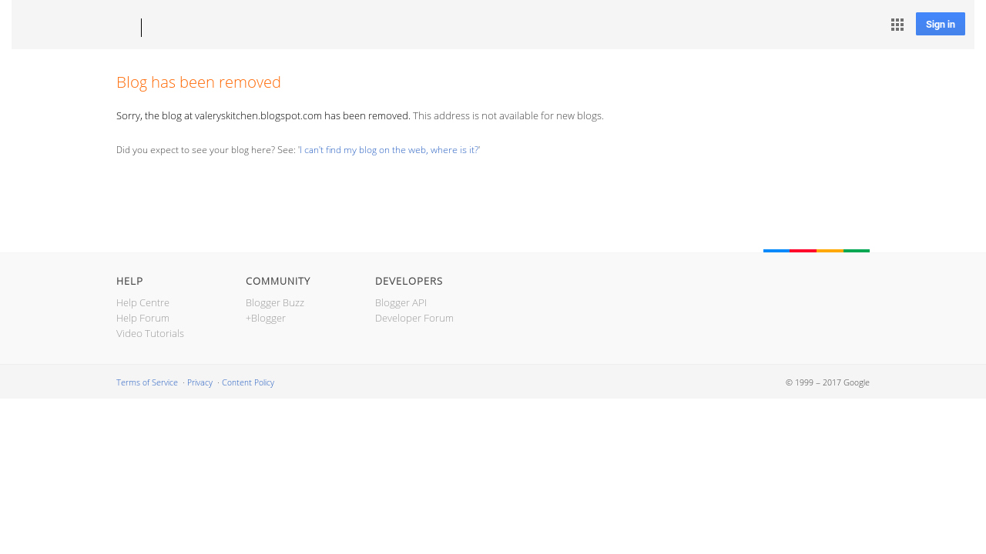Click the yellow segment of color bar
Image resolution: width=986 pixels, height=554 pixels.
point(830,251)
